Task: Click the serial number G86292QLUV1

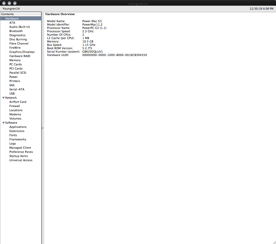Action: coord(93,52)
